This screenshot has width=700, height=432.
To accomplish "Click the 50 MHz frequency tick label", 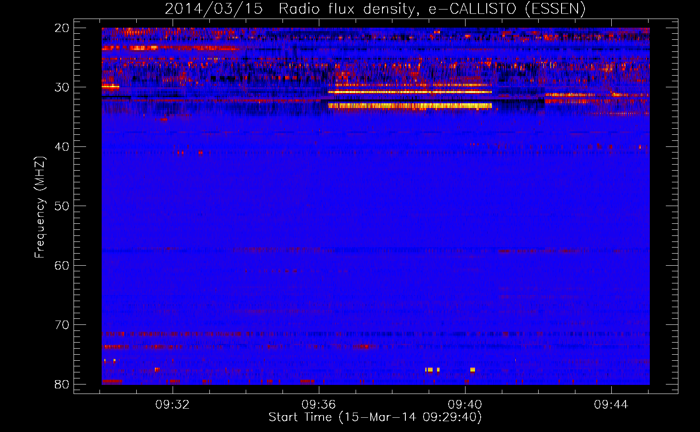I will [62, 206].
